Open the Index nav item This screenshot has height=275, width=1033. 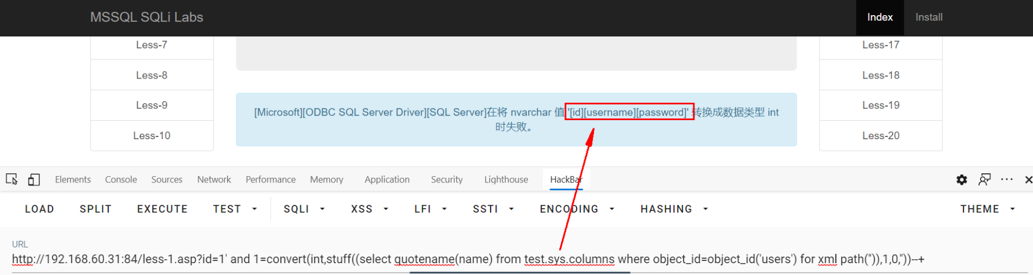pyautogui.click(x=880, y=17)
